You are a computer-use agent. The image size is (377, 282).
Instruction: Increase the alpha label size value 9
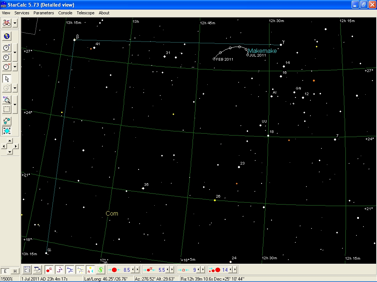(203, 270)
